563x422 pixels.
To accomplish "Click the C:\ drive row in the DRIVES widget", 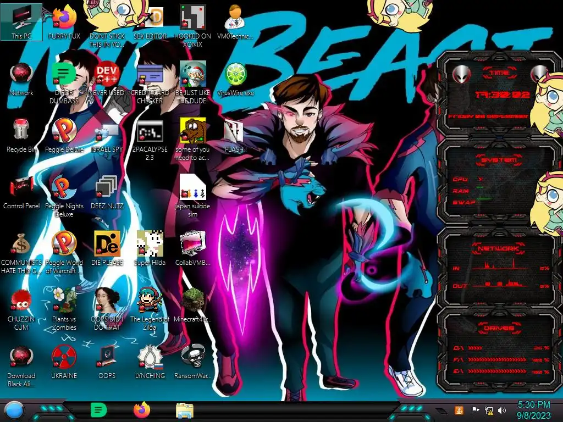I will (x=501, y=348).
